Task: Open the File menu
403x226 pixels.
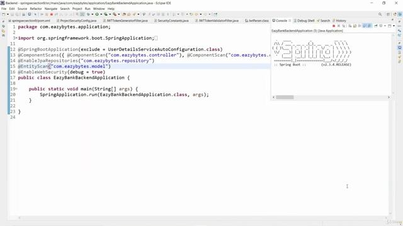Action: 4,9
